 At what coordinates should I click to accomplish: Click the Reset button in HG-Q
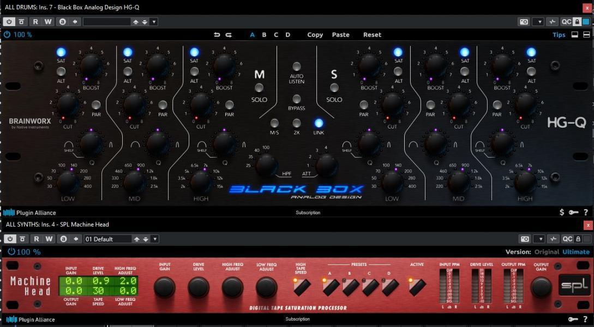[372, 35]
